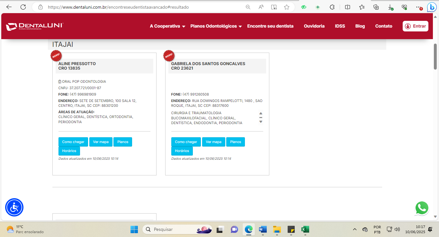The height and width of the screenshot is (237, 439).
Task: Open Task View on the taskbar
Action: [x=220, y=229]
